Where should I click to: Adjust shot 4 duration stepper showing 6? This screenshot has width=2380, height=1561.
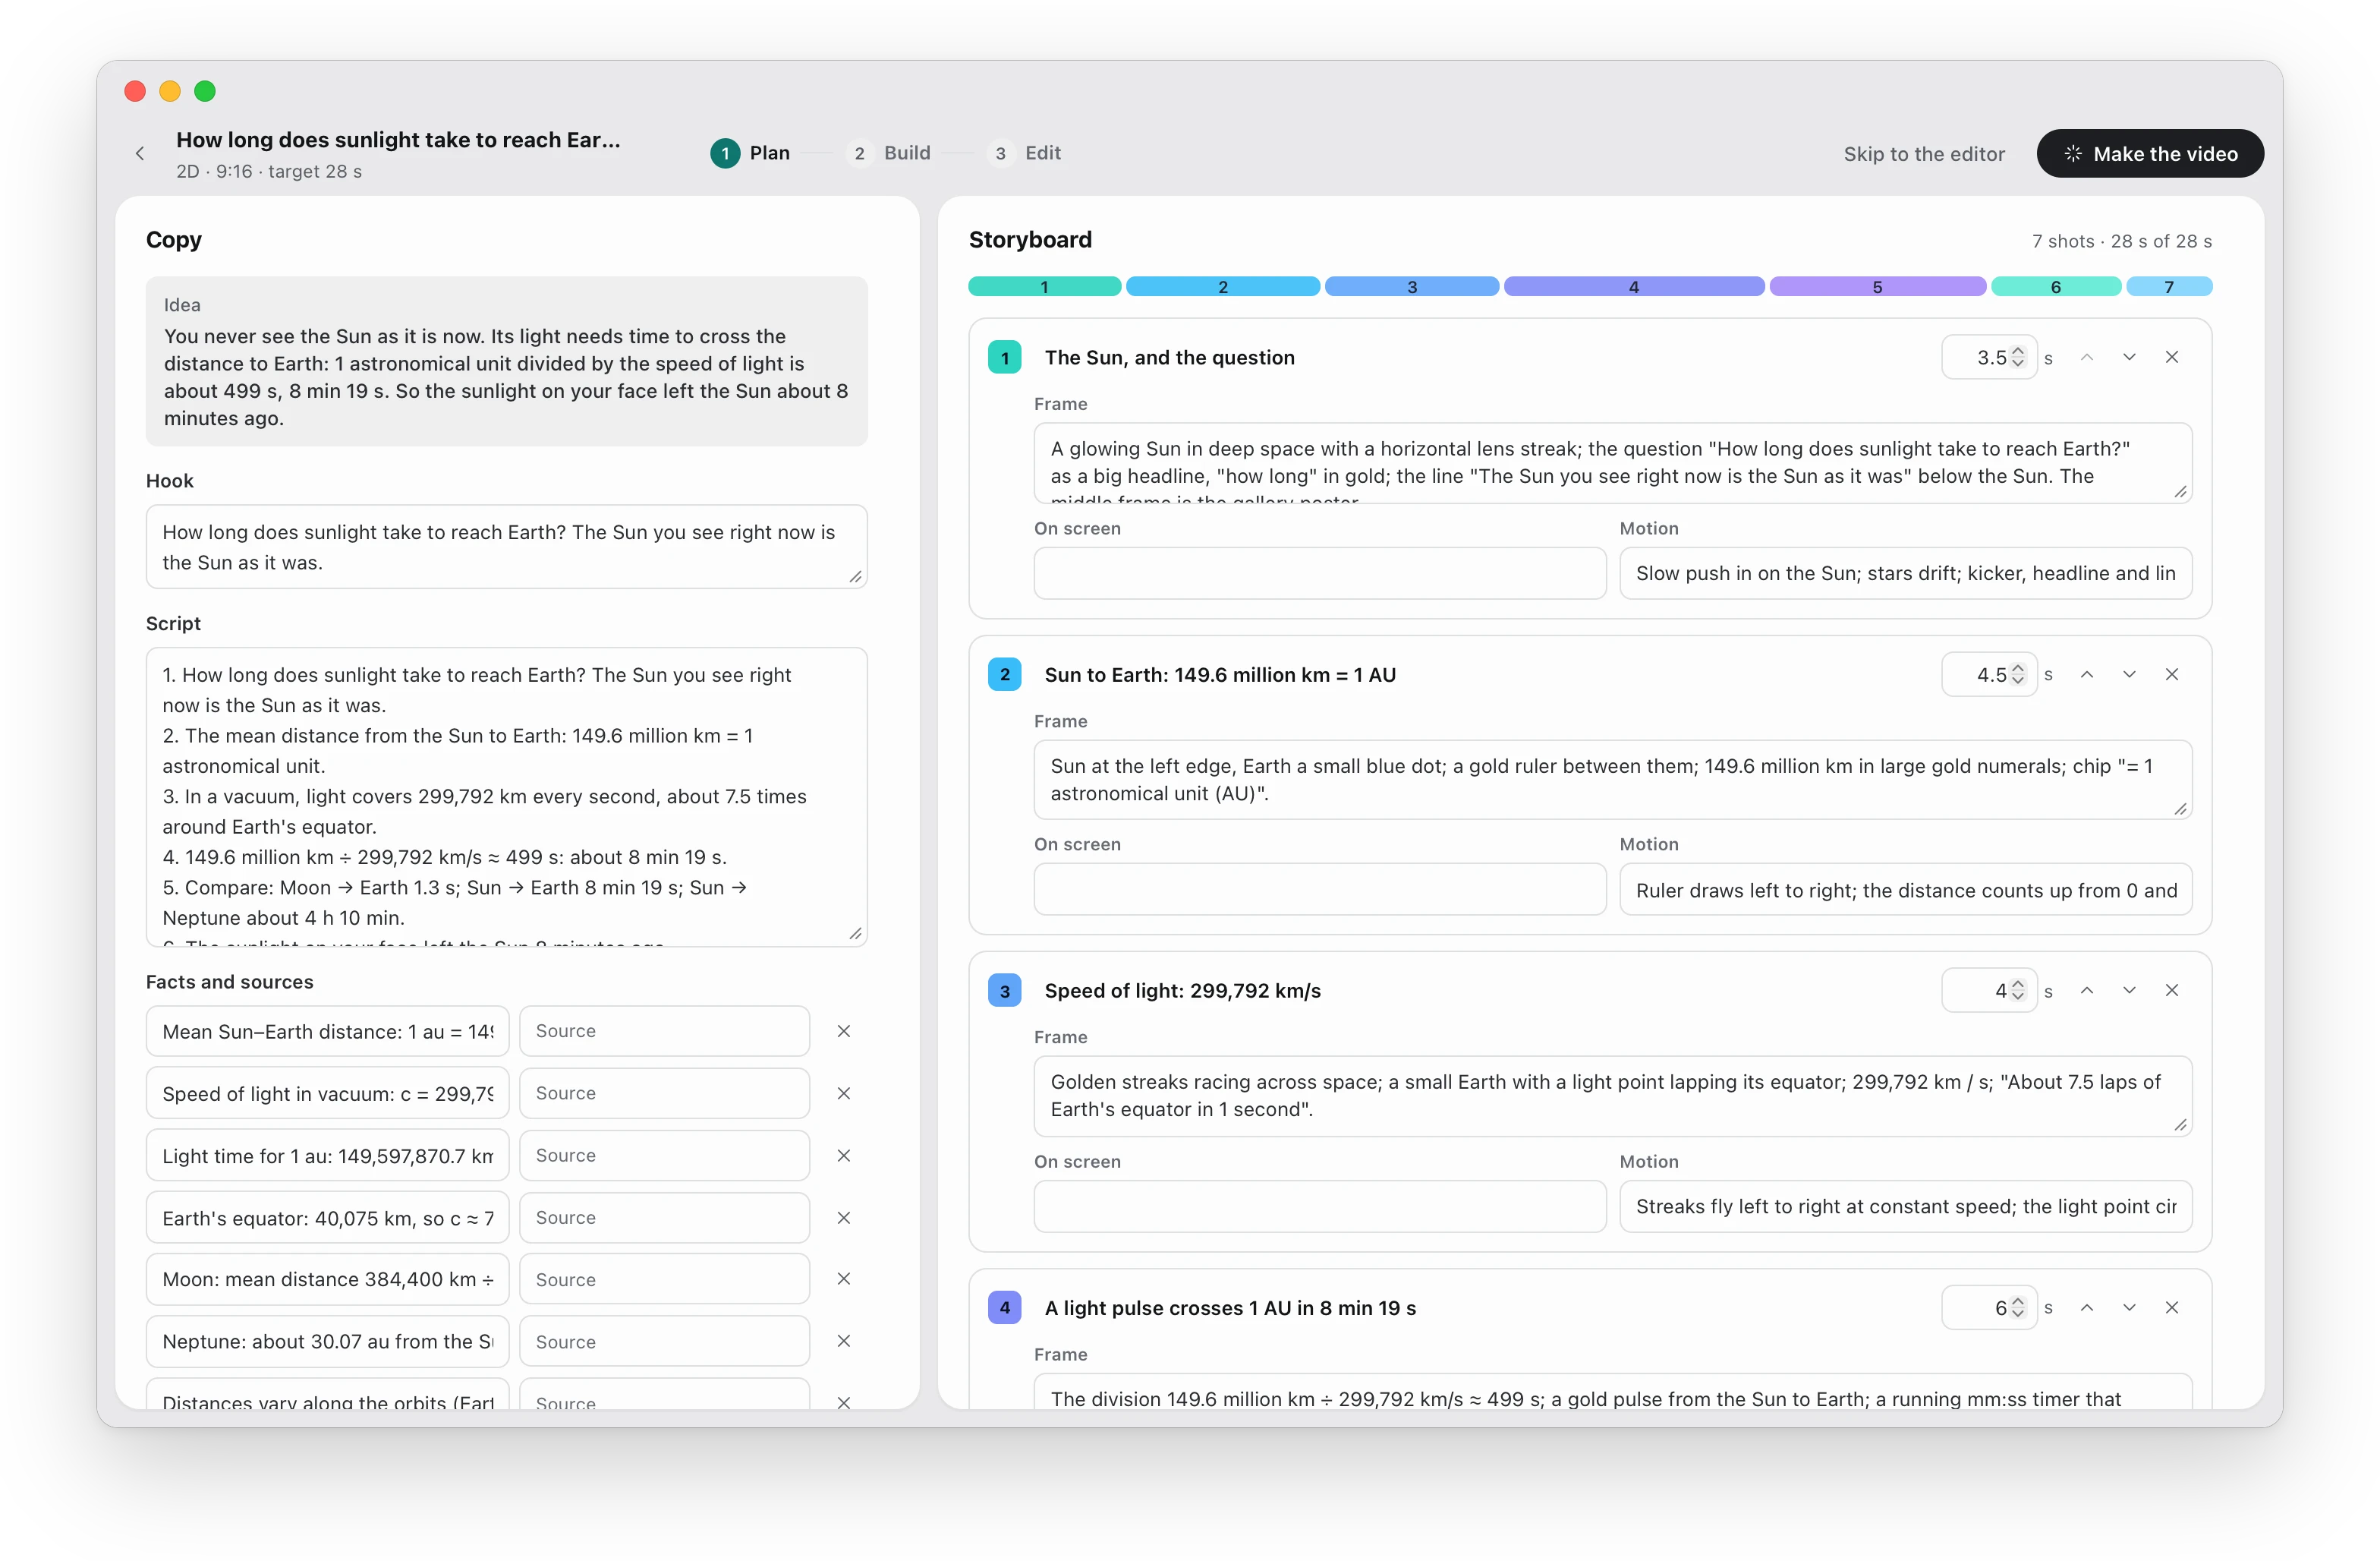pyautogui.click(x=2017, y=1308)
